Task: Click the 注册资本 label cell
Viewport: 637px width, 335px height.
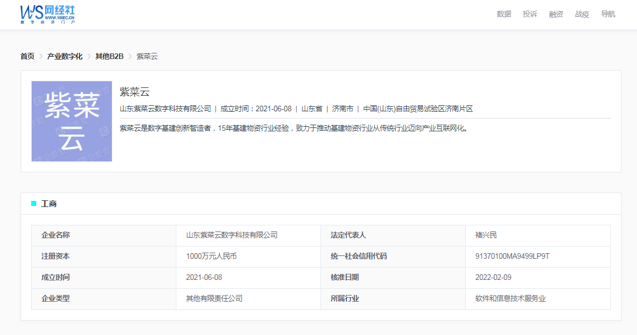Action: point(103,257)
